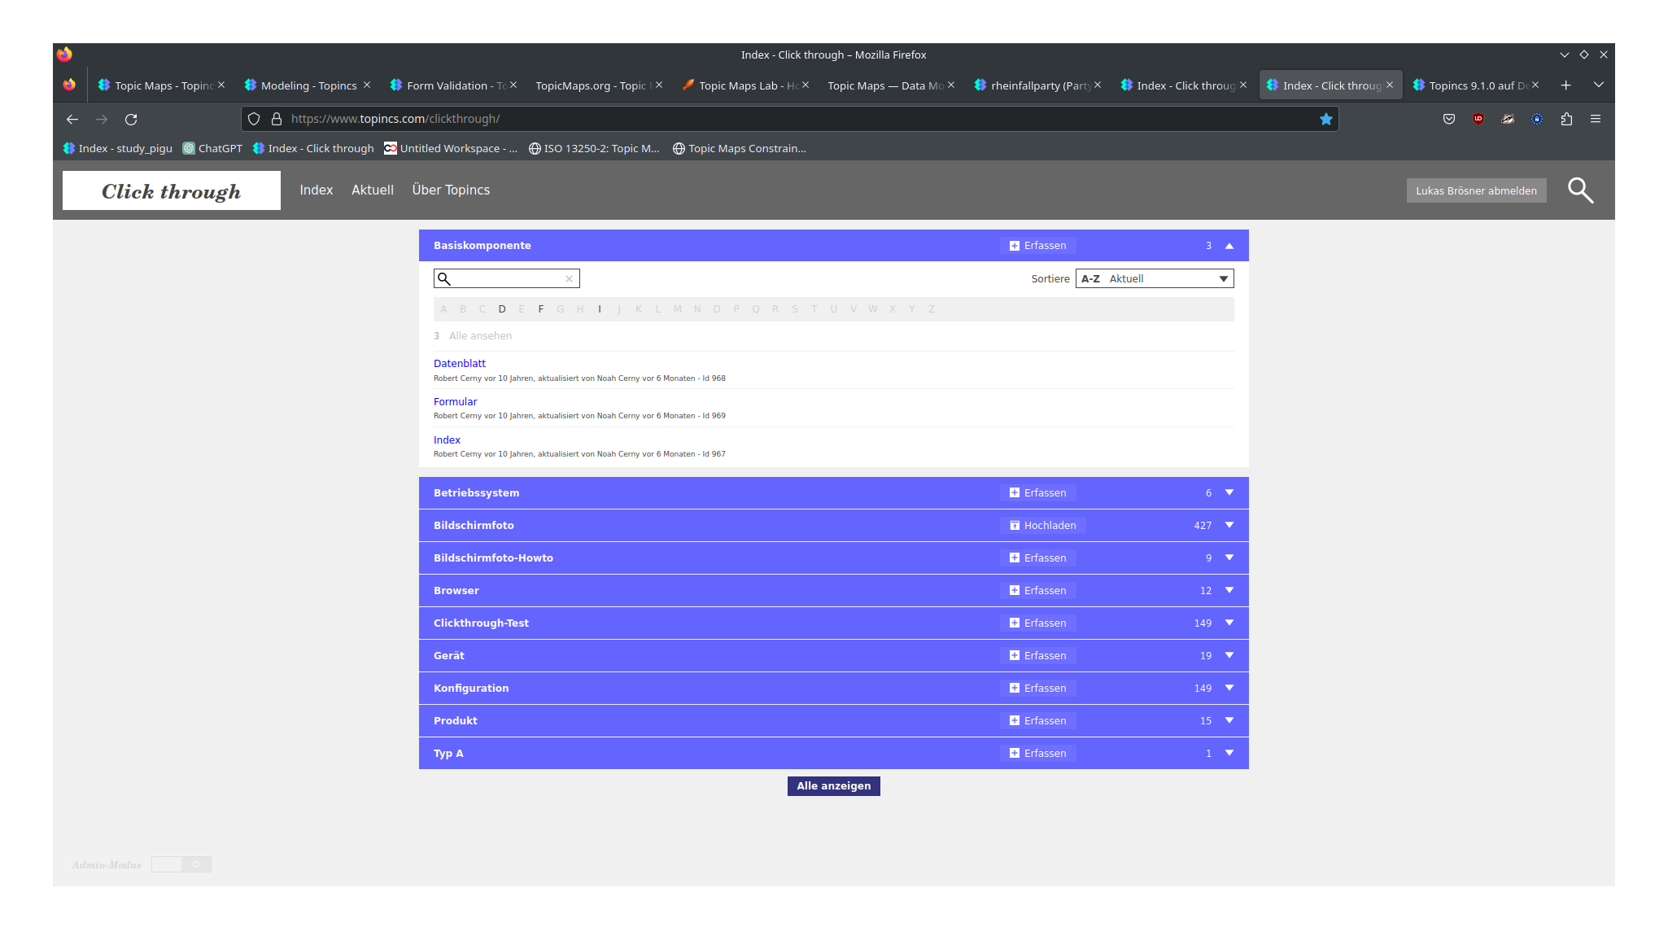This screenshot has width=1668, height=949.
Task: Click Erfassen plus icon for Browser
Action: (x=1015, y=591)
